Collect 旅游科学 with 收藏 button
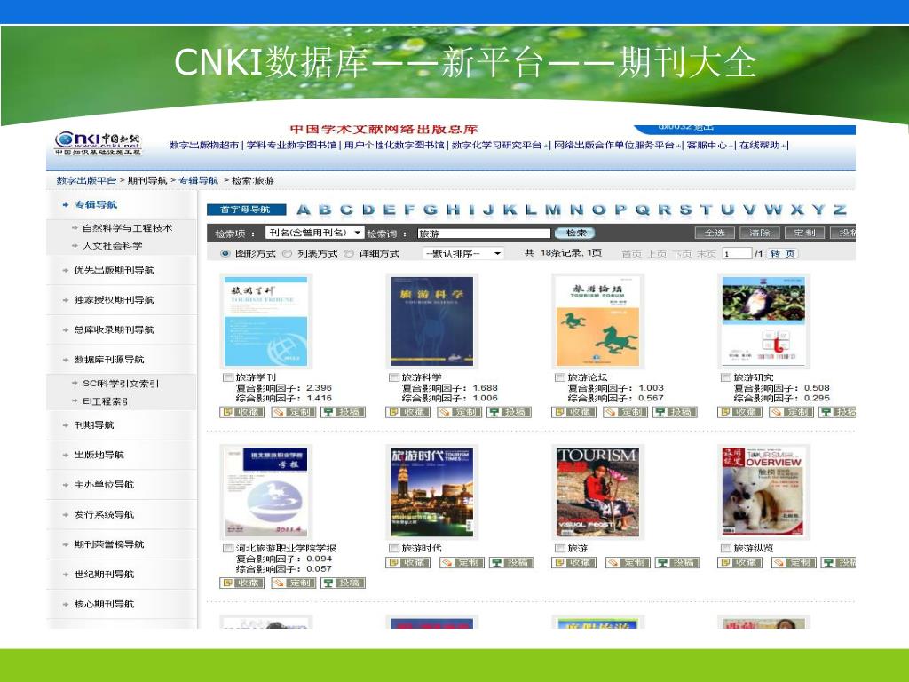Viewport: 909px width, 682px height. pyautogui.click(x=408, y=412)
